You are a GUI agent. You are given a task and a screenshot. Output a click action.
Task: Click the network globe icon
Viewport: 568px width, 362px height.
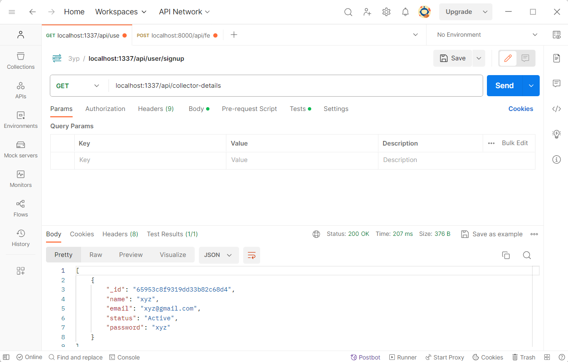[316, 234]
